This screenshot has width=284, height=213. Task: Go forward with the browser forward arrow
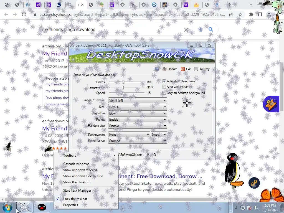tap(15, 14)
